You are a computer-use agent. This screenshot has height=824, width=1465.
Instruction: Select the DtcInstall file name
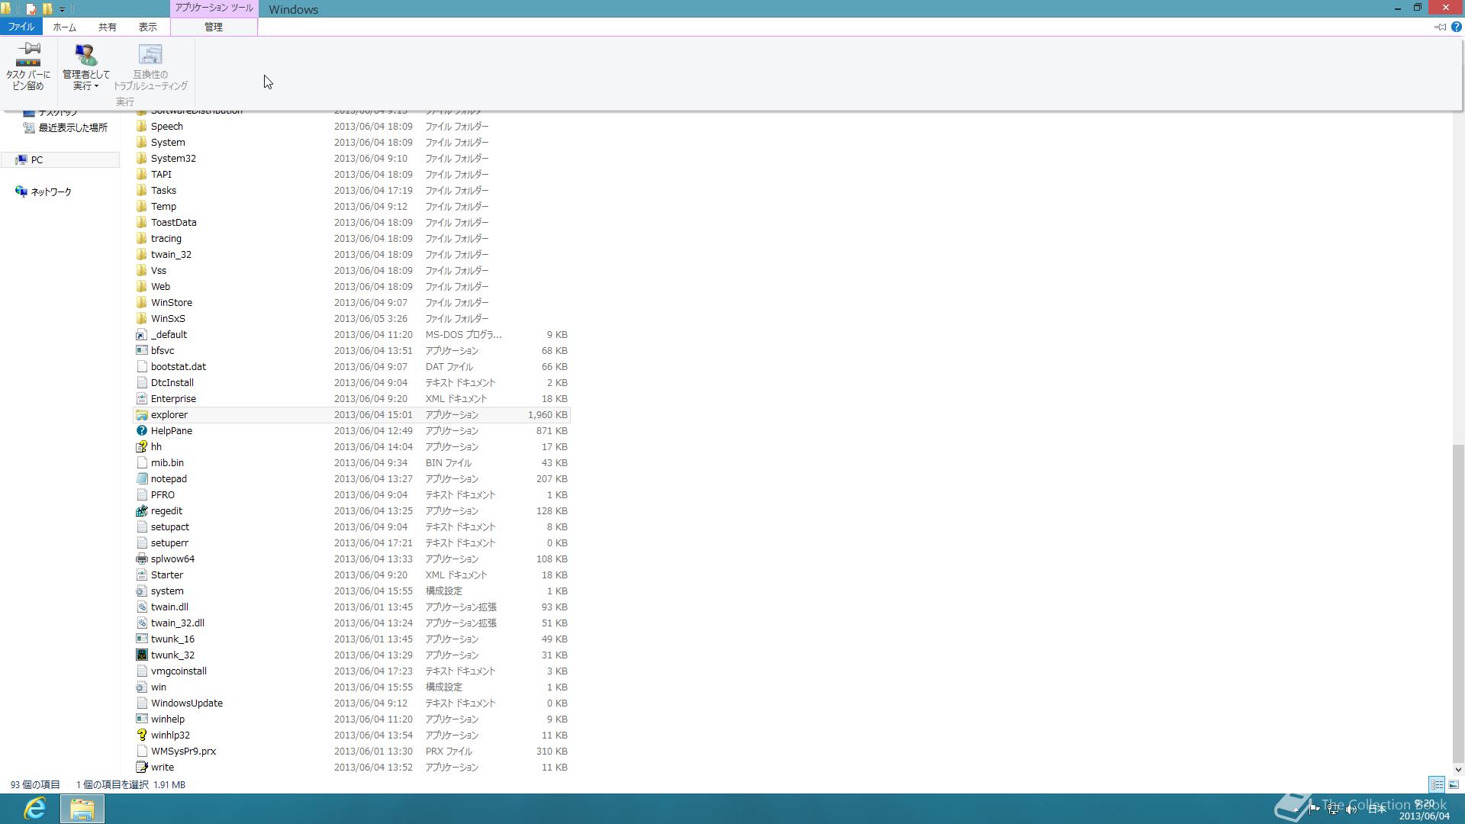pyautogui.click(x=172, y=383)
